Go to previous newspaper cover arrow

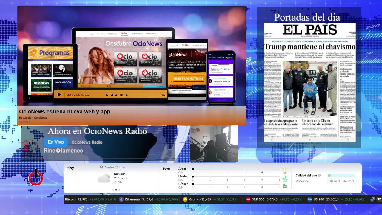[x=272, y=140]
